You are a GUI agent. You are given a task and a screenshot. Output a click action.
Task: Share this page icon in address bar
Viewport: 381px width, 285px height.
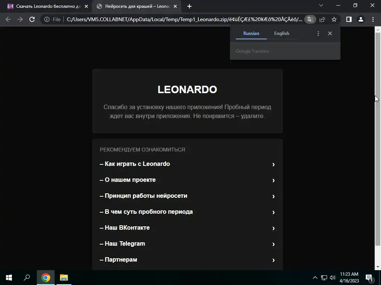pyautogui.click(x=322, y=19)
